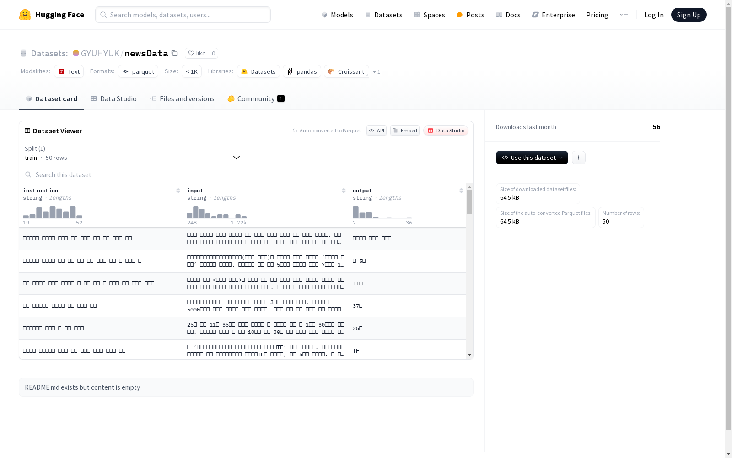
Task: Click the Sign Up button
Action: [689, 15]
